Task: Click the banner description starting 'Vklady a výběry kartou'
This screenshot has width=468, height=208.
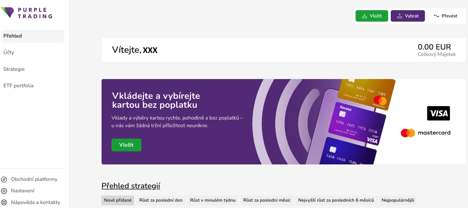Action: point(177,122)
